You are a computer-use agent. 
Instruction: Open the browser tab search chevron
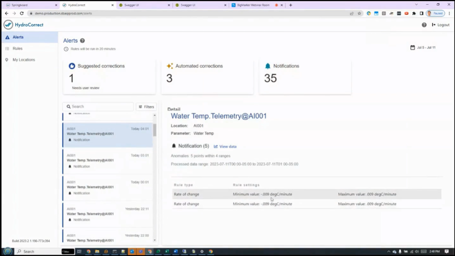[x=416, y=5]
